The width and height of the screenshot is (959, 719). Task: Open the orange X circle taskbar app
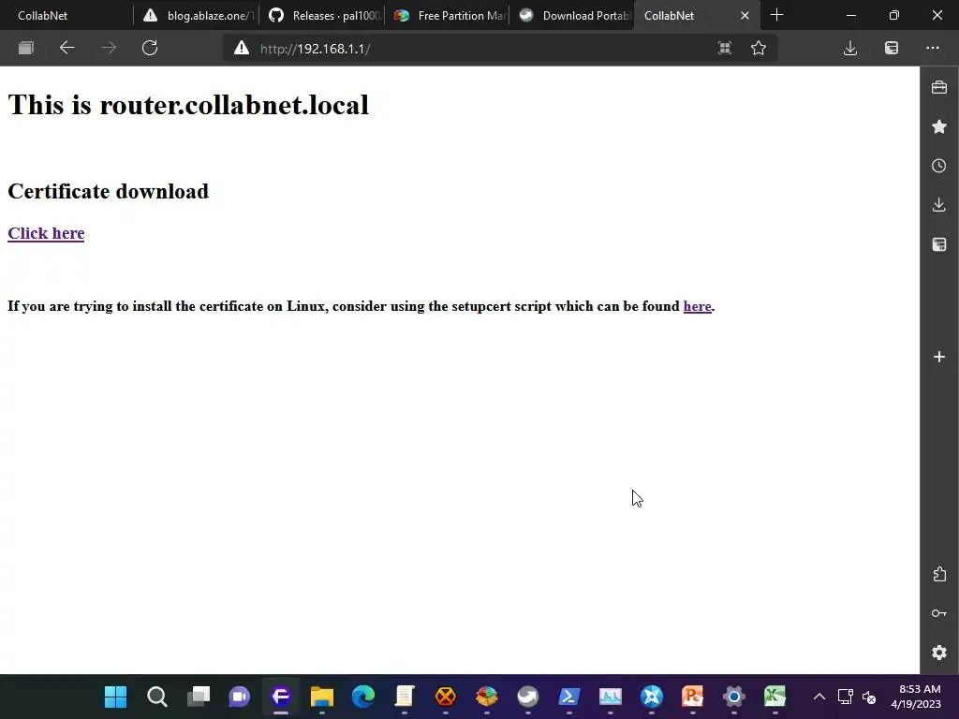coord(445,697)
